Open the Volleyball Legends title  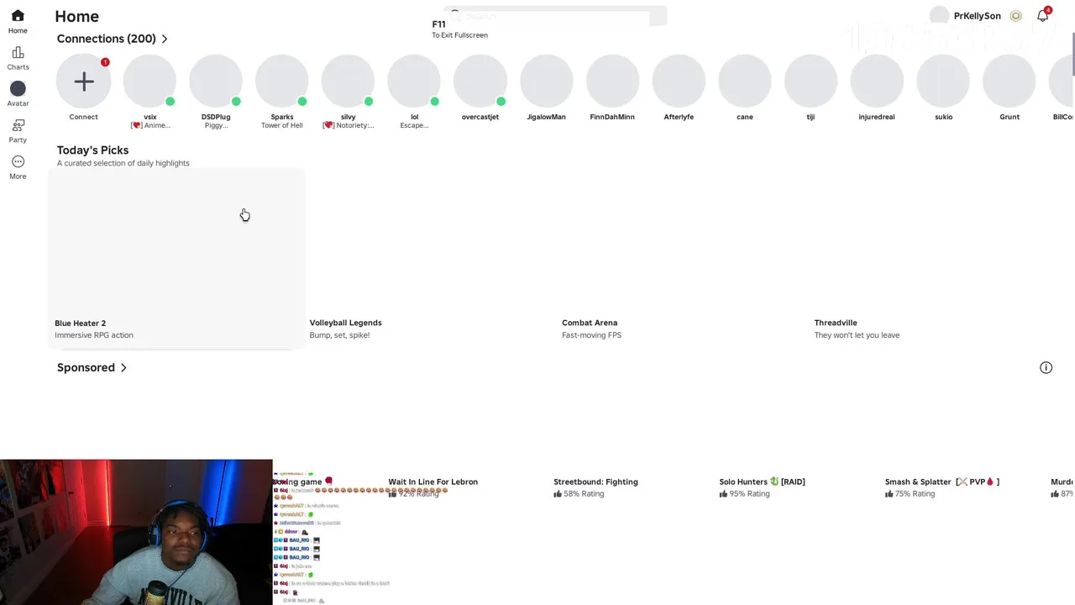click(x=345, y=323)
